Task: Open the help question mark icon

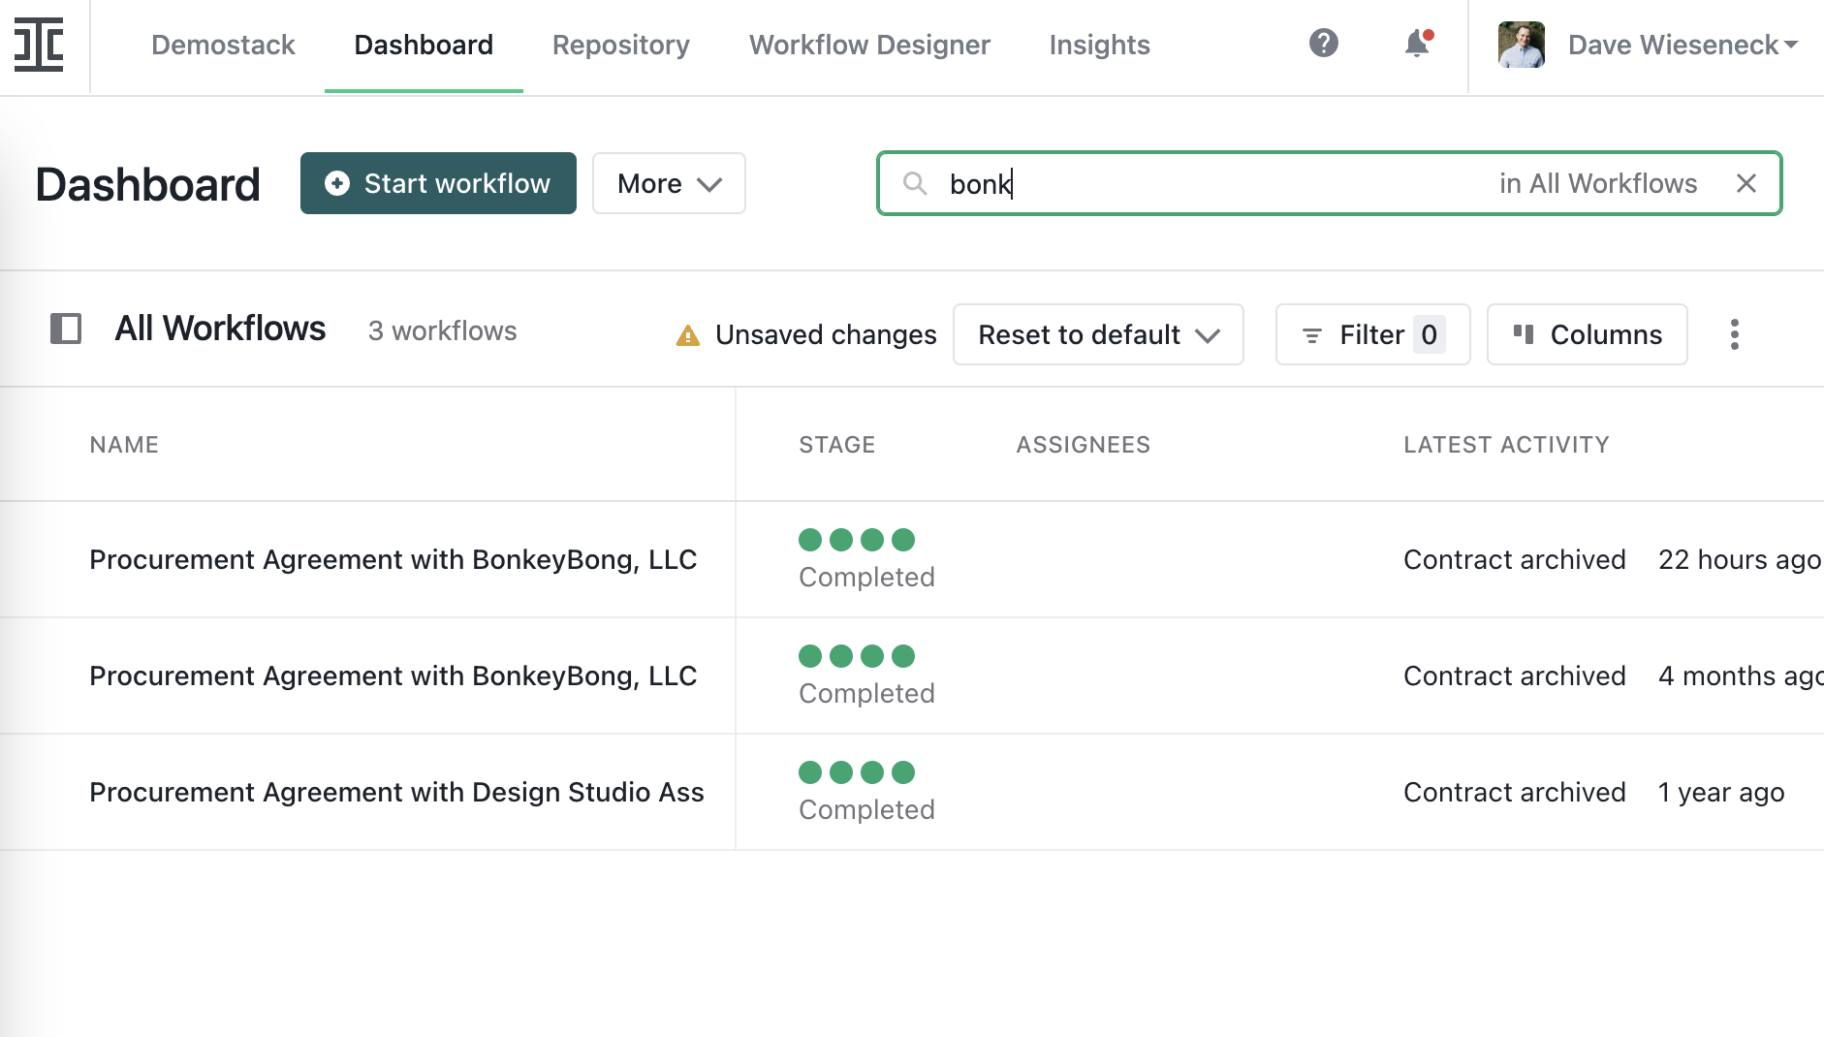Action: pyautogui.click(x=1324, y=44)
